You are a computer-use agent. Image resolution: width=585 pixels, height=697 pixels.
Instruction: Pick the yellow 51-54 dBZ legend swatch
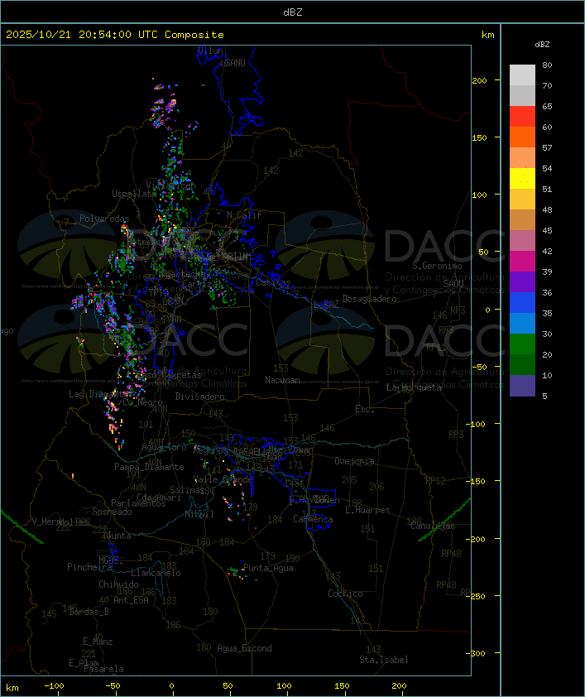(x=522, y=179)
